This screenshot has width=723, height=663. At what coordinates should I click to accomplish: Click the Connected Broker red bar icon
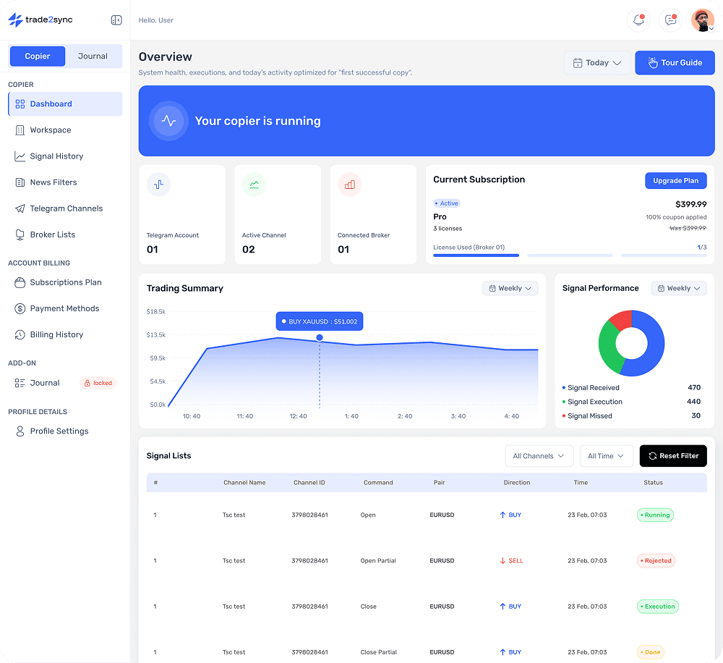[349, 185]
